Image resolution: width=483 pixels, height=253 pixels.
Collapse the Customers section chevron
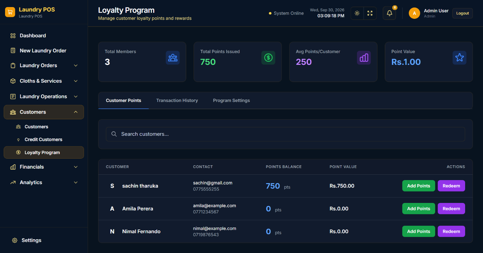pos(76,112)
